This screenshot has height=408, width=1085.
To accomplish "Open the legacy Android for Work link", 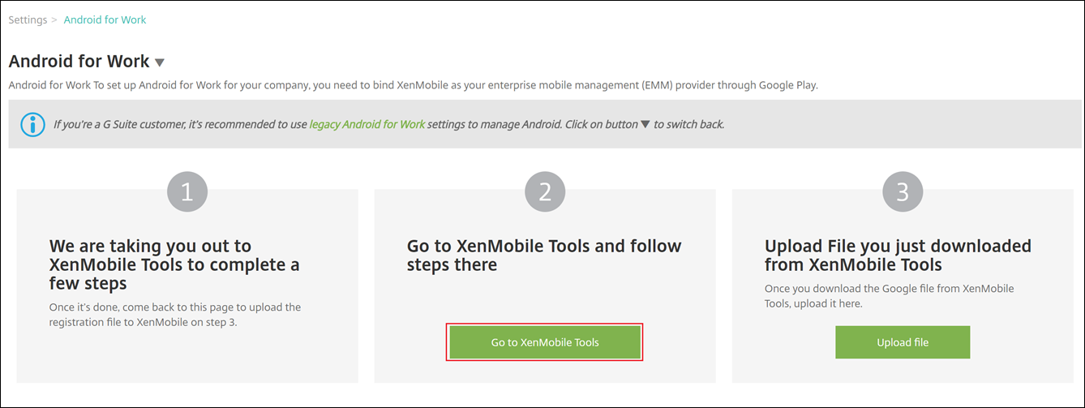I will (367, 125).
